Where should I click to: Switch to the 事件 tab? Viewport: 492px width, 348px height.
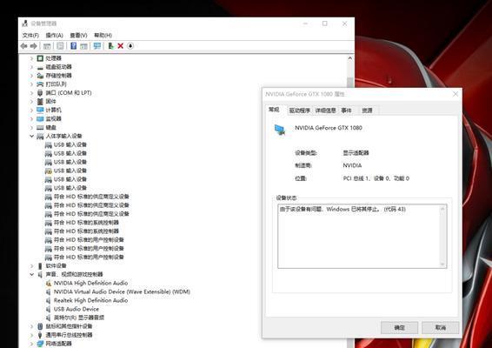(x=347, y=110)
